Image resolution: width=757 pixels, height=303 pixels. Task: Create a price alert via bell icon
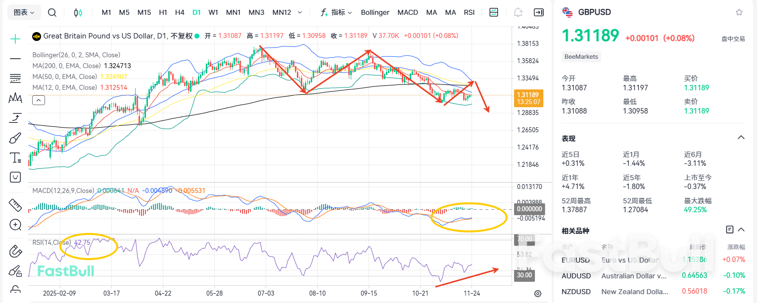pyautogui.click(x=518, y=12)
